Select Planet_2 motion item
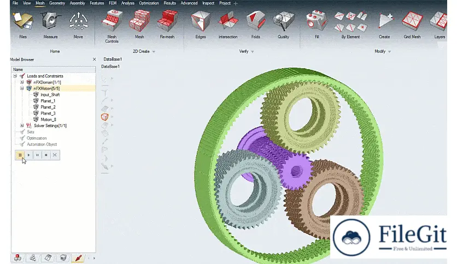The image size is (457, 264). 48,107
